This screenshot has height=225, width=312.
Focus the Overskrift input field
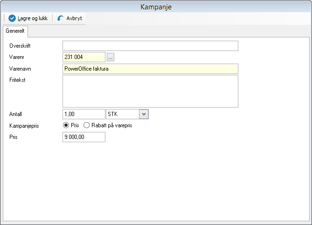(150, 46)
